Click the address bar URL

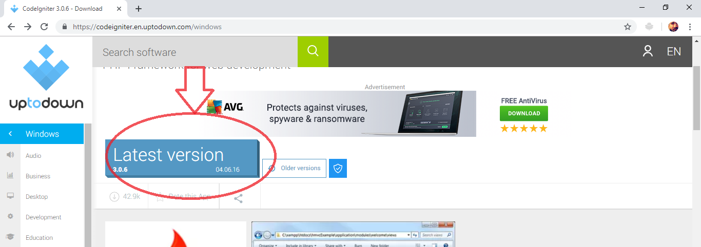pyautogui.click(x=147, y=27)
